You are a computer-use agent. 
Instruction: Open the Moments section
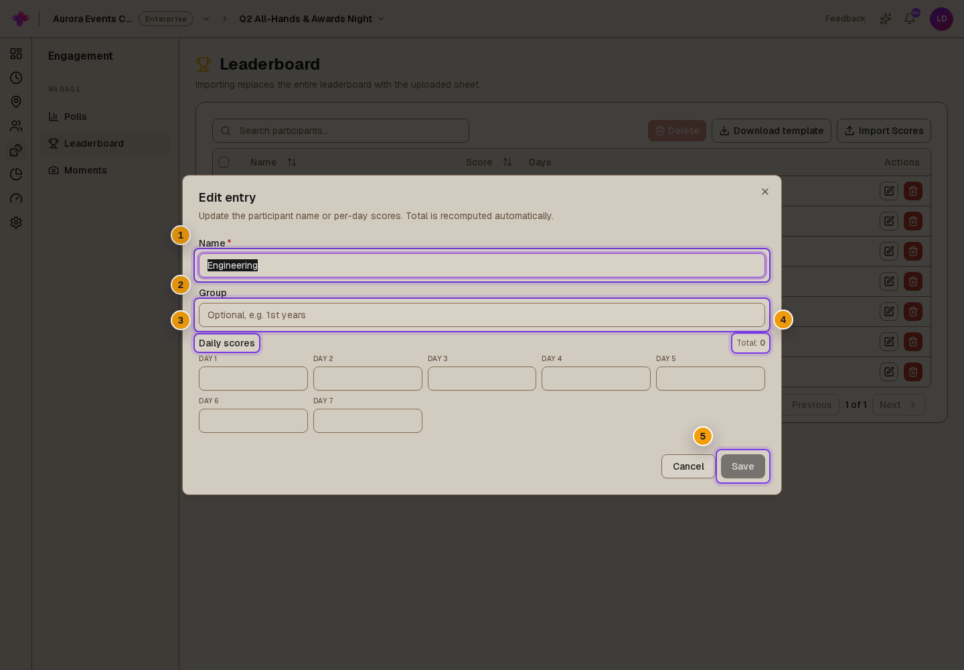click(x=105, y=170)
